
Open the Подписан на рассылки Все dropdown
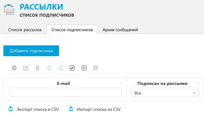165,92
